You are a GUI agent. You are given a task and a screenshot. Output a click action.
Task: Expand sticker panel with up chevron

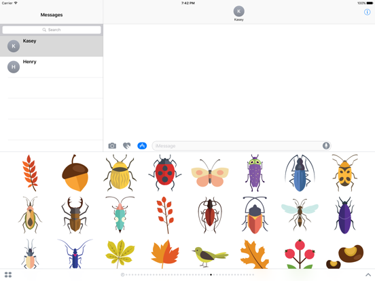click(x=368, y=275)
